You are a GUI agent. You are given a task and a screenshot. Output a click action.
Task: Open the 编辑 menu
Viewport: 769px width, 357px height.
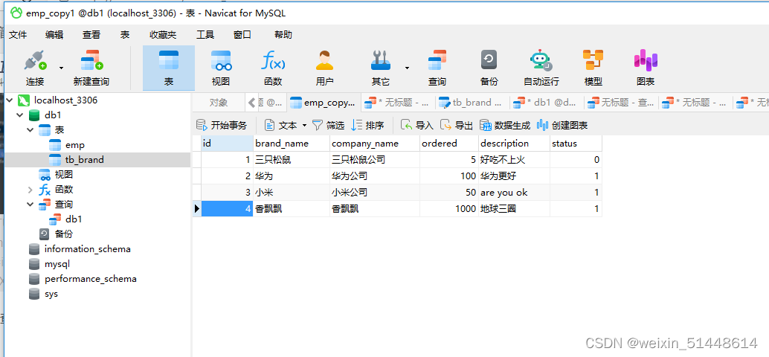[54, 35]
